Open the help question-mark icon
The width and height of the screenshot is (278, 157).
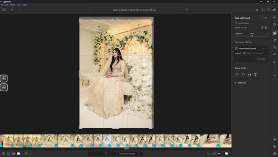[269, 10]
